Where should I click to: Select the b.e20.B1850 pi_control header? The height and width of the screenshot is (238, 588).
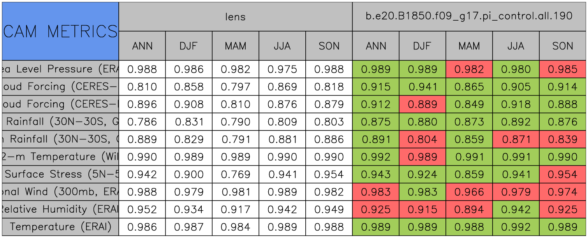click(469, 17)
